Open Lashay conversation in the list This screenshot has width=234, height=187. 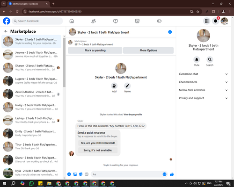click(x=31, y=120)
